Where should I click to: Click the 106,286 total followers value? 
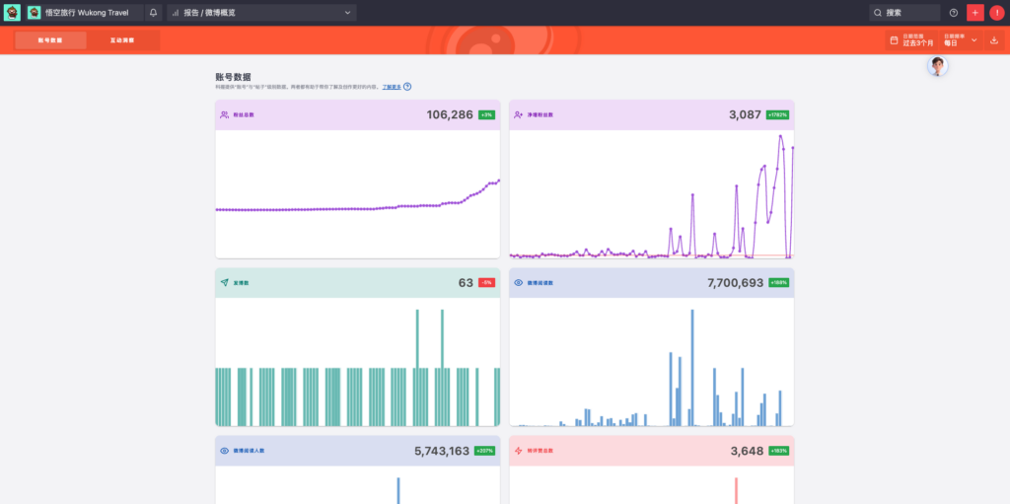click(449, 114)
